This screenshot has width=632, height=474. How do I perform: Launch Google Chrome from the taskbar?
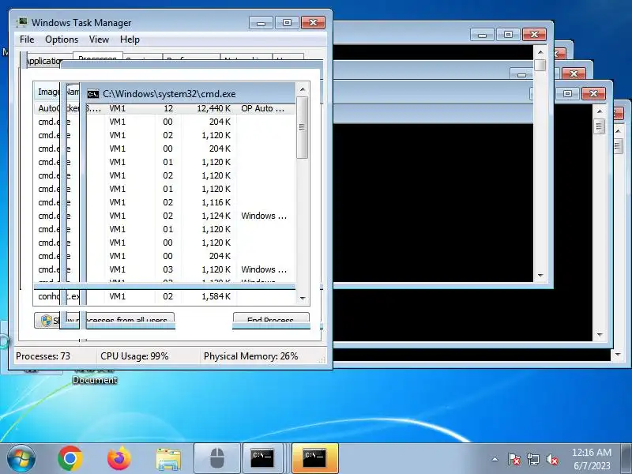70,459
